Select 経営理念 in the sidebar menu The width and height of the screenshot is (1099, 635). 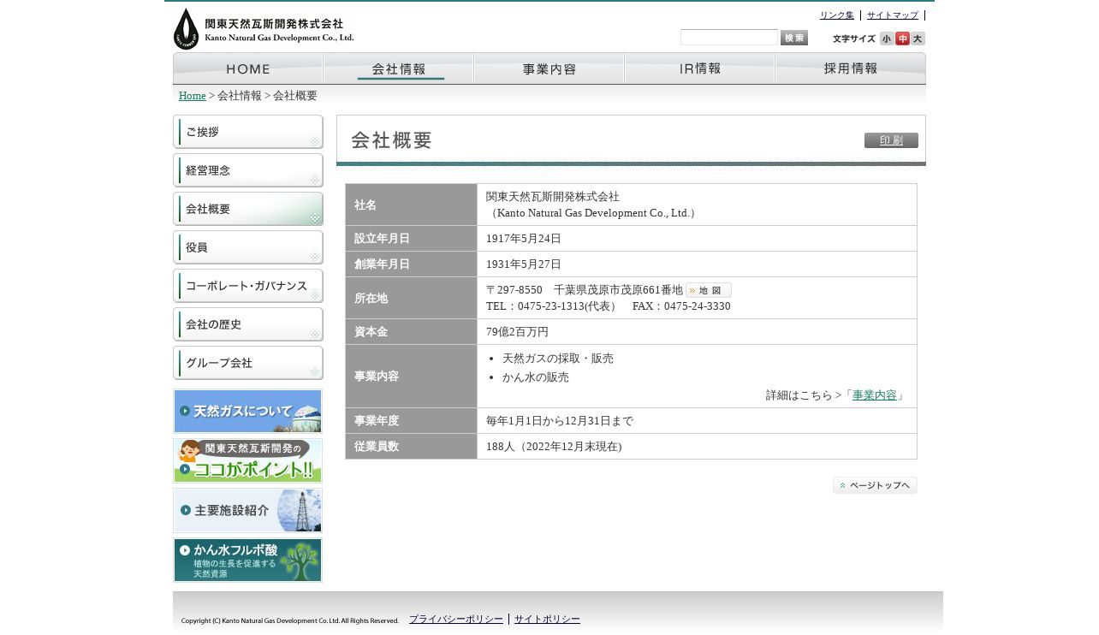pyautogui.click(x=248, y=170)
